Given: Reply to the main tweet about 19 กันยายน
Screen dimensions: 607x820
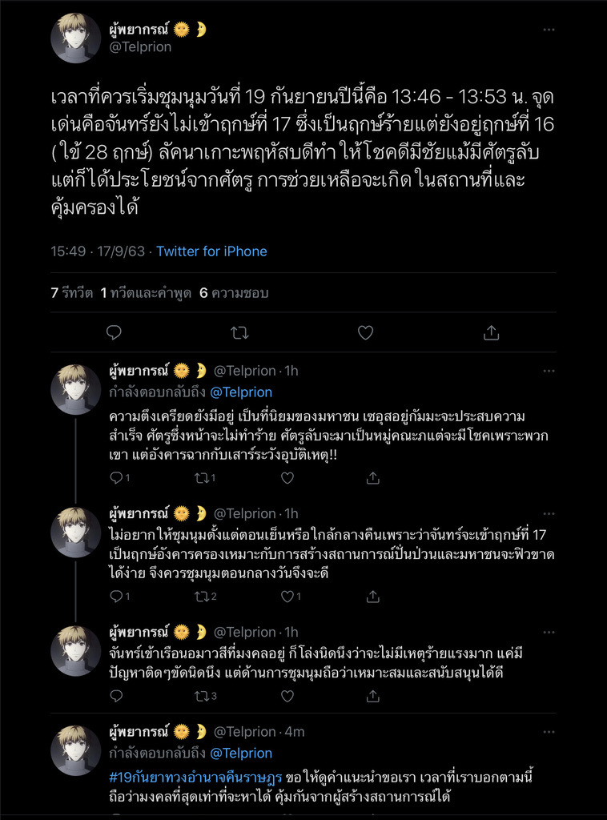Looking at the screenshot, I should 114,332.
